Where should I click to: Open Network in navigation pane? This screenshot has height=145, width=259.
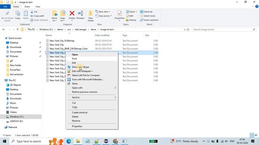click(x=13, y=127)
